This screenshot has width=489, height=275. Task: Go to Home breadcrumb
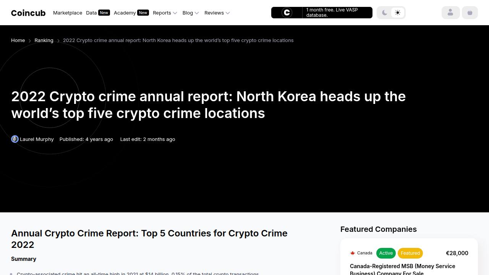pyautogui.click(x=18, y=40)
